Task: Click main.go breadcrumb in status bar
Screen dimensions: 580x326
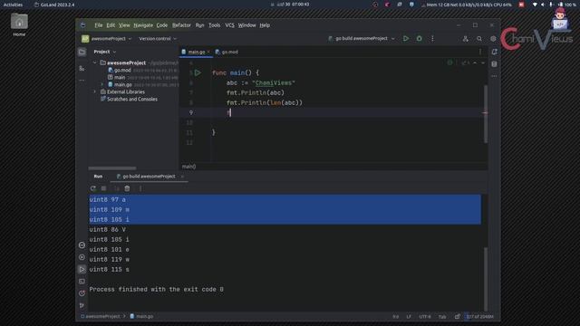Action: (x=142, y=316)
